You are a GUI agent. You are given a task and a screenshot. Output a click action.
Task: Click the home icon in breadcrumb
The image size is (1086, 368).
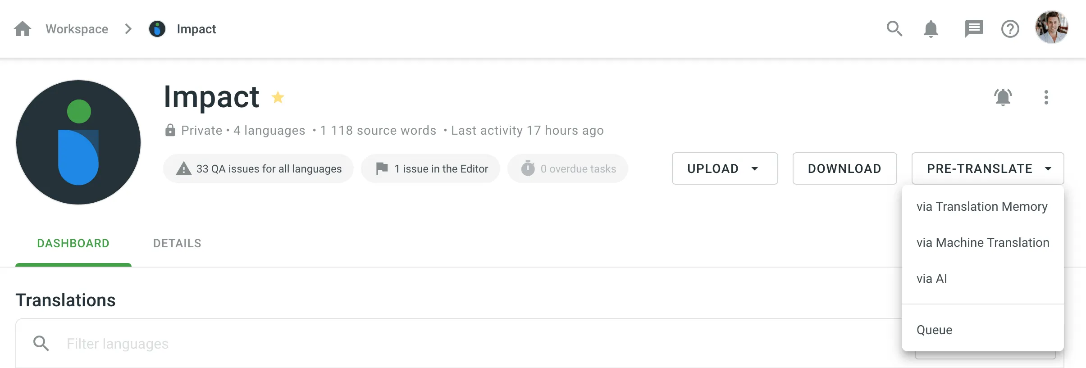click(x=23, y=29)
